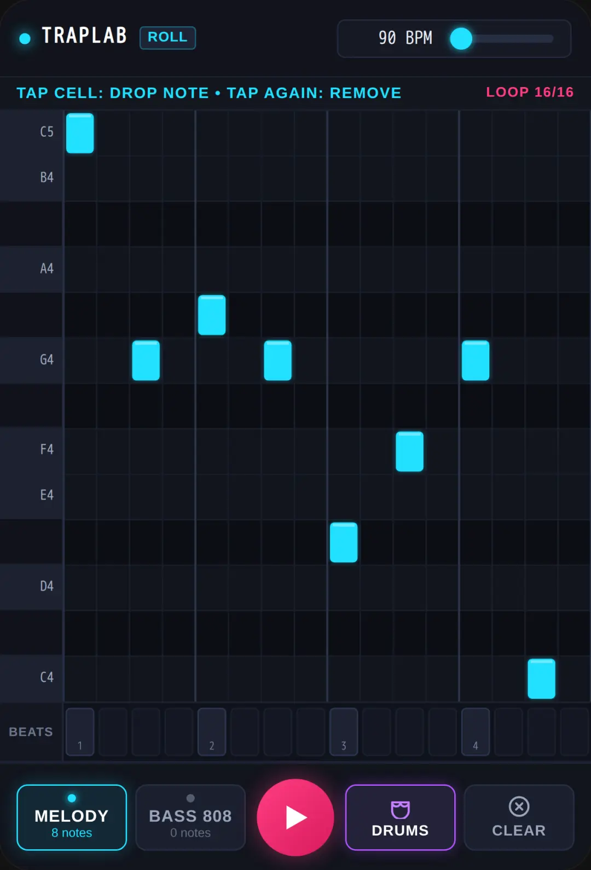Remove the G4 note on step 3
Screen dimensions: 591x870
coord(146,360)
